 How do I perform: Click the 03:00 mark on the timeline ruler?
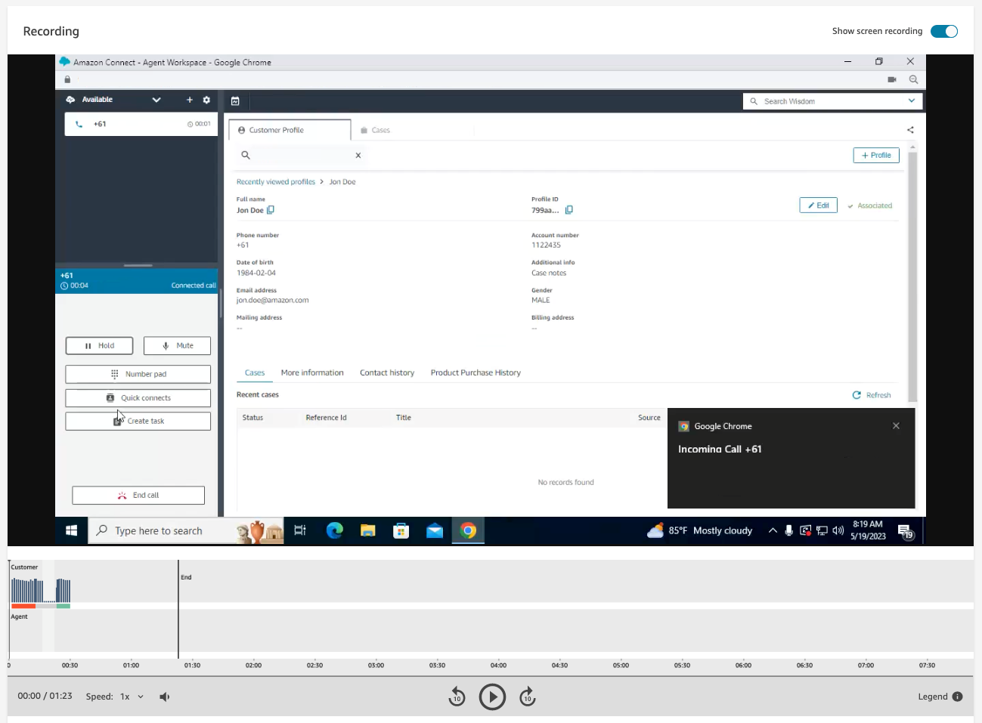376,666
